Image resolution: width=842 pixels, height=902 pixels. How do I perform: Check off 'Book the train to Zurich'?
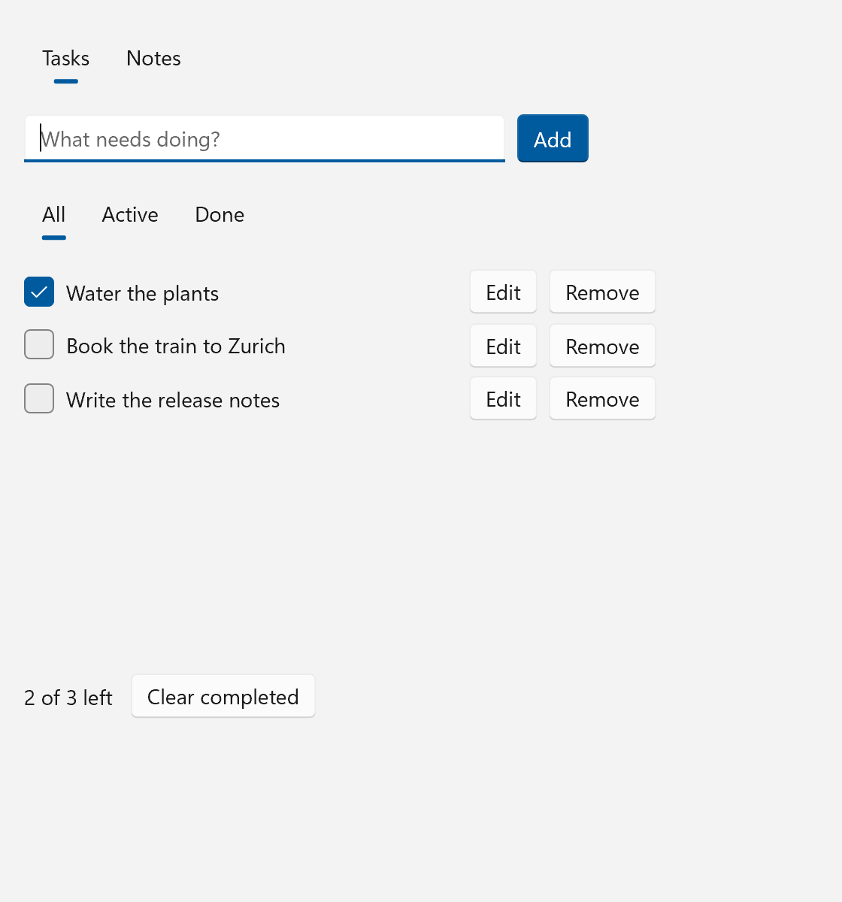click(39, 344)
